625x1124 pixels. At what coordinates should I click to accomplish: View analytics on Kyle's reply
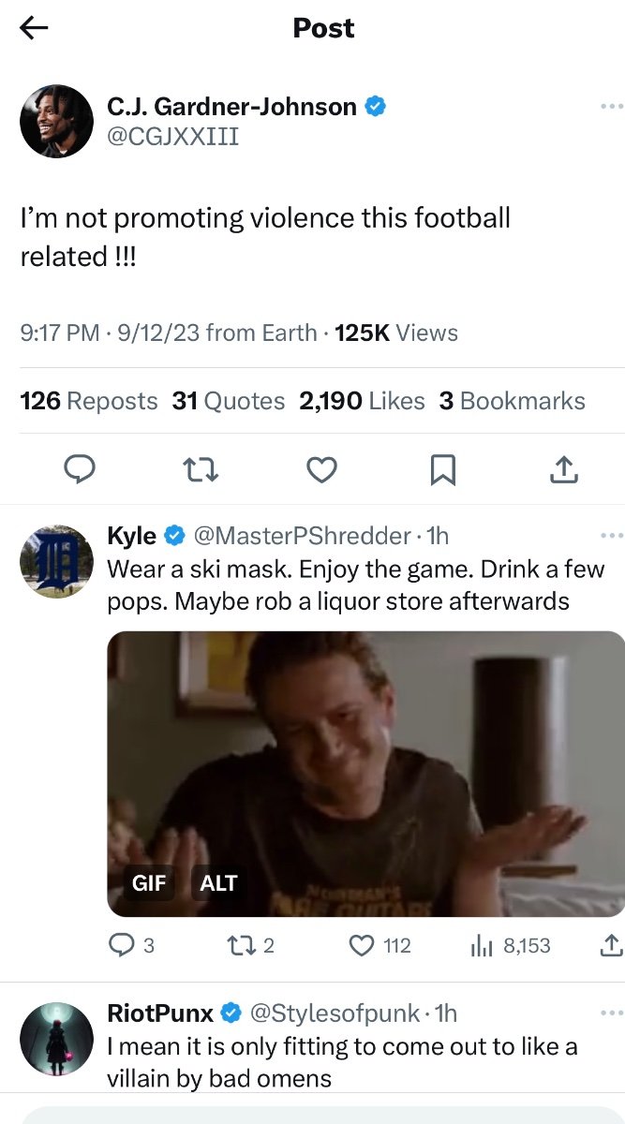click(x=483, y=946)
